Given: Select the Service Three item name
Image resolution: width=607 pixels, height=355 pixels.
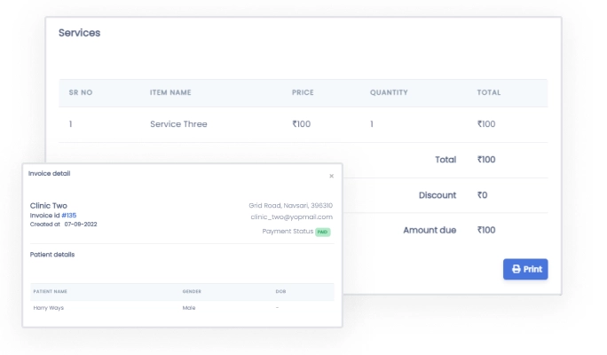Looking at the screenshot, I should (x=178, y=124).
